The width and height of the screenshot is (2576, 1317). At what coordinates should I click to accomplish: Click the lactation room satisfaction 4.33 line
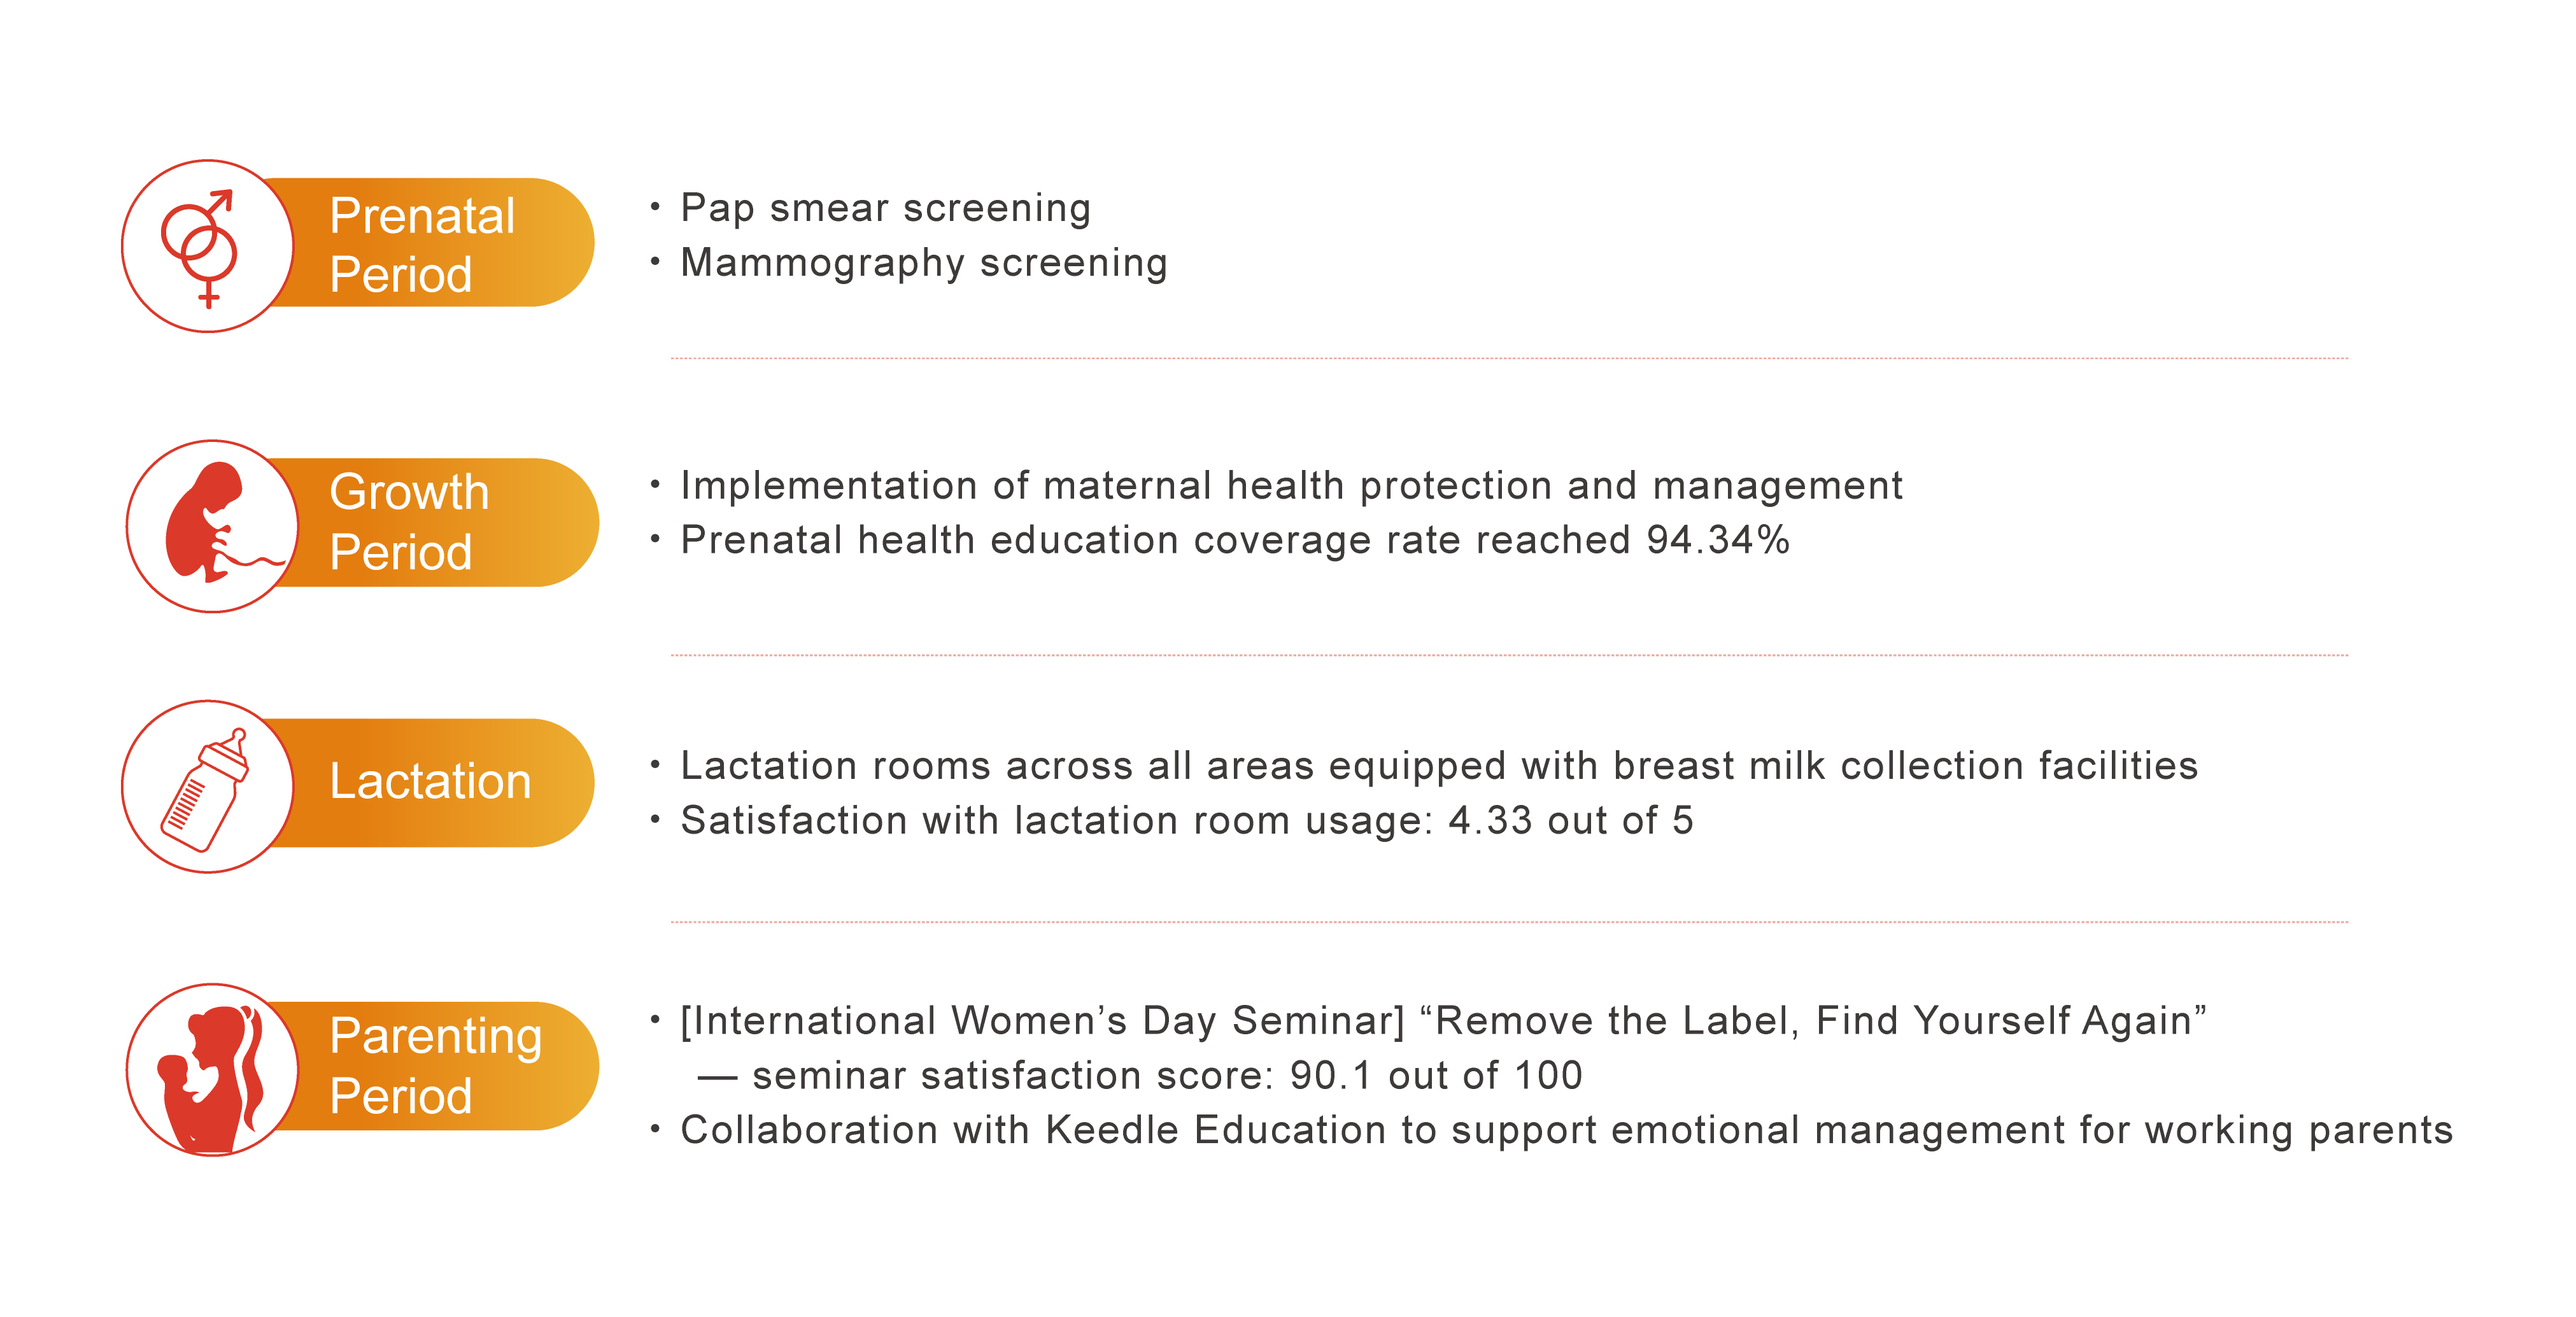(x=1186, y=821)
